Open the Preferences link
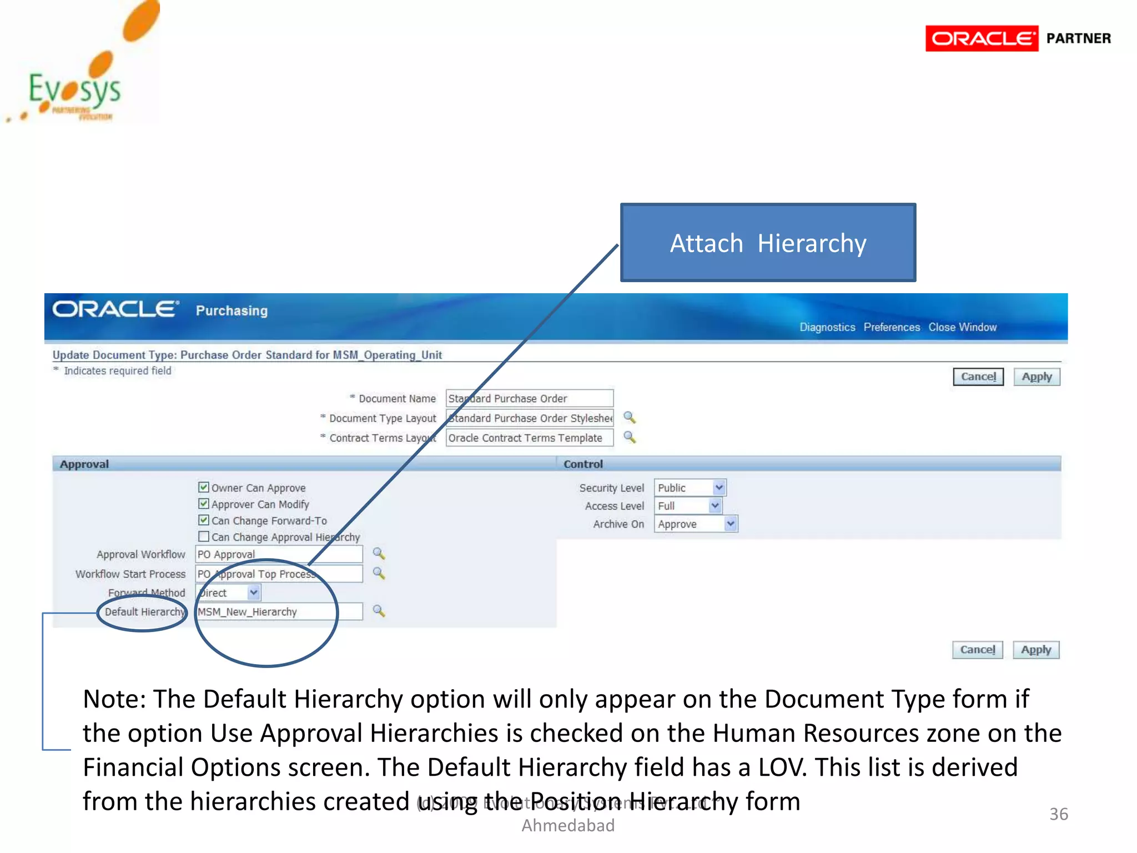The width and height of the screenshot is (1137, 853). [x=892, y=327]
